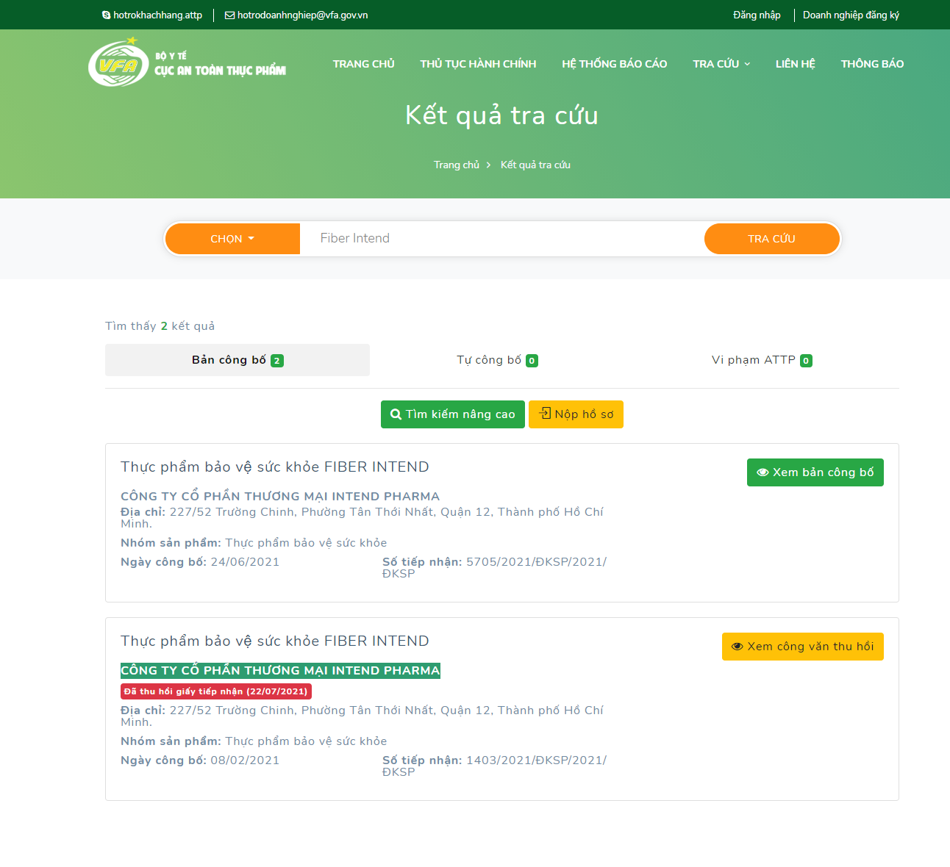The width and height of the screenshot is (950, 867).
Task: Click hotrodoanhnghiep@vfa.gov.vn email link
Action: coord(302,15)
